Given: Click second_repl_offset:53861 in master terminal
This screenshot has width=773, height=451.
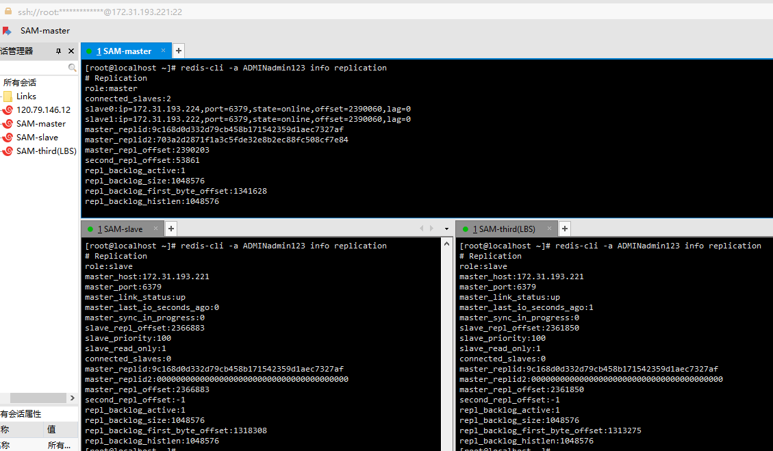Looking at the screenshot, I should coord(142,160).
